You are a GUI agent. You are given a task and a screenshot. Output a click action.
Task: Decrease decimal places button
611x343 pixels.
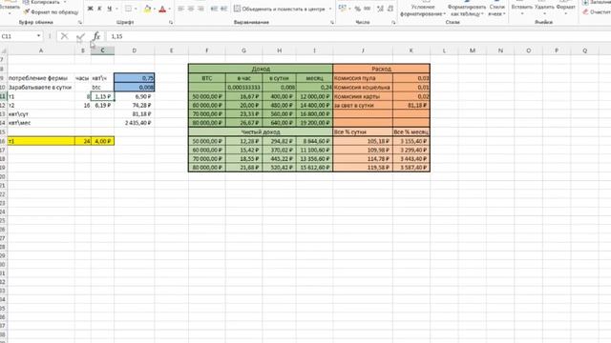click(390, 9)
